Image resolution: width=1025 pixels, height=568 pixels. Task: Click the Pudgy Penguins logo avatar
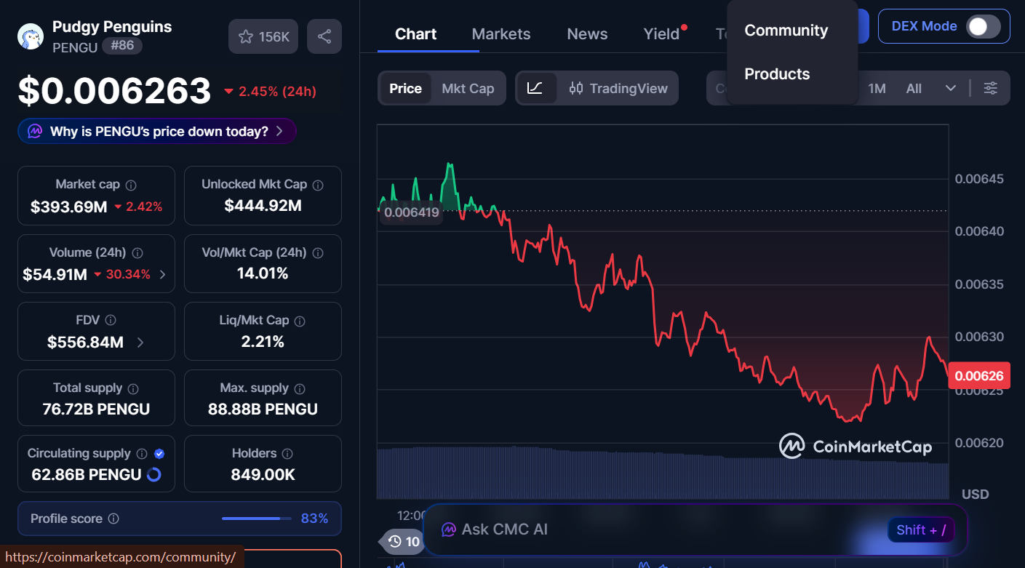(31, 36)
